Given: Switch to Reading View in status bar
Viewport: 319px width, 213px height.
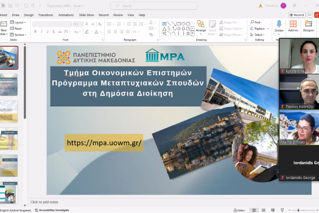Looking at the screenshot, I should click(x=273, y=210).
